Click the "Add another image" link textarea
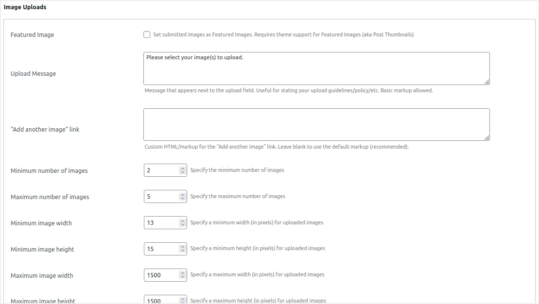Screen dimensions: 539x304 click(316, 124)
